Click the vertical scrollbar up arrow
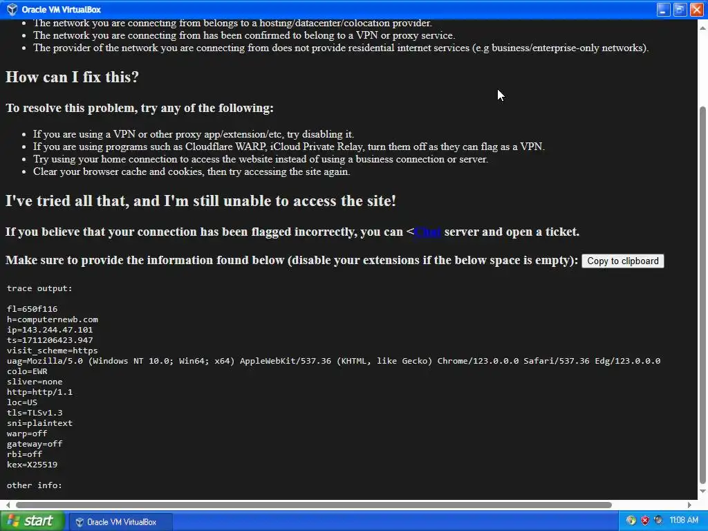 702,28
